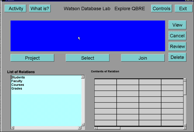
Task: Open the Activity menu button
Action: coord(15,9)
